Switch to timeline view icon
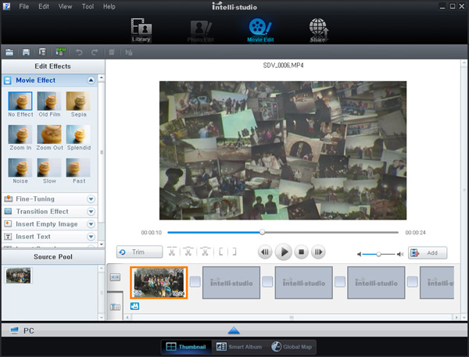The width and height of the screenshot is (469, 357). (x=115, y=307)
